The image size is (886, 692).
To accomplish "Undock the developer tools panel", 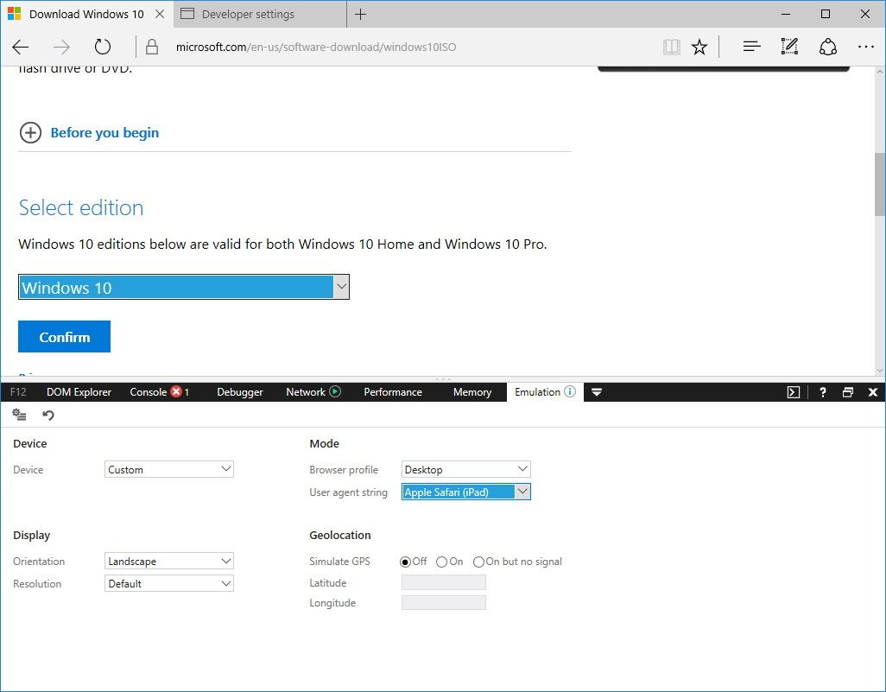I will tap(848, 392).
